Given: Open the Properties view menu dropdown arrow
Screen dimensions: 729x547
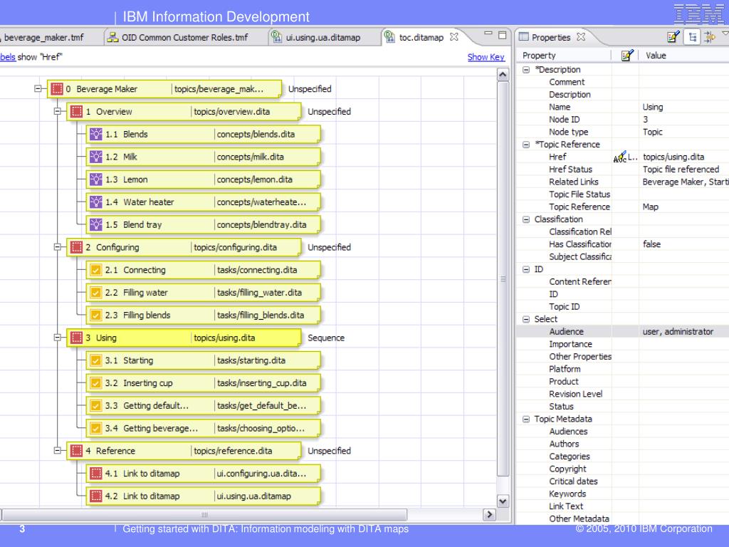Looking at the screenshot, I should tap(725, 33).
